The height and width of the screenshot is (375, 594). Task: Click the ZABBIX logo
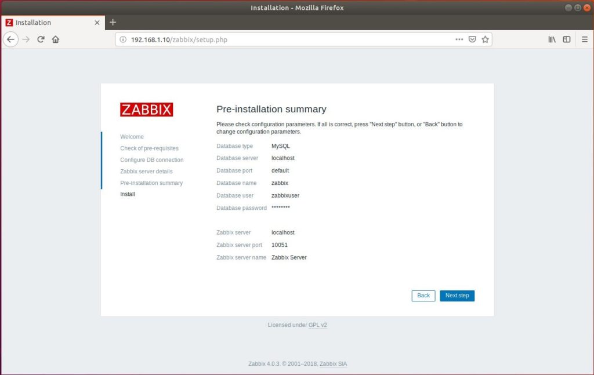click(147, 110)
